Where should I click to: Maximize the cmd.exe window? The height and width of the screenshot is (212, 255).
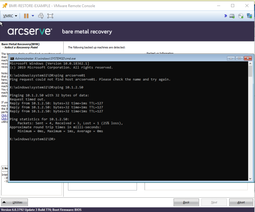(x=239, y=58)
